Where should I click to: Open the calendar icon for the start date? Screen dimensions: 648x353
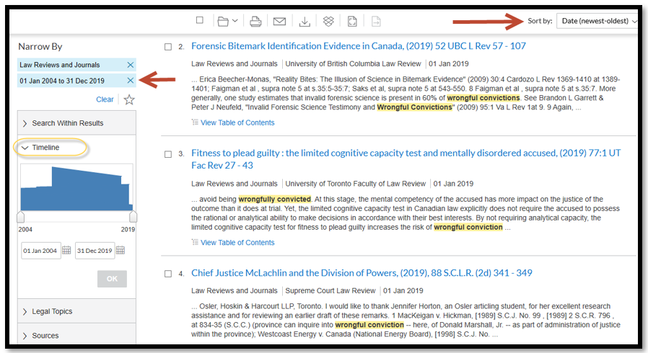pos(66,250)
